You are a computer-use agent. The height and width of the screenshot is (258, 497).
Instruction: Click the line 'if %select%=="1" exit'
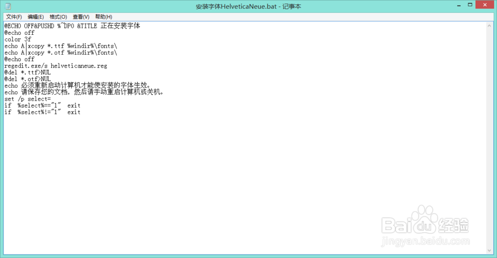(42, 105)
